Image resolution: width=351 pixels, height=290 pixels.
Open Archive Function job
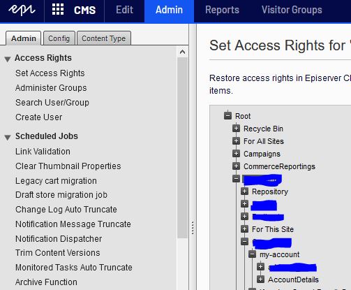tap(46, 282)
